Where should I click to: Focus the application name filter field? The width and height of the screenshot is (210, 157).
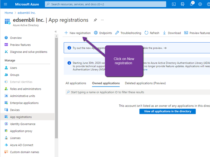(x=138, y=92)
